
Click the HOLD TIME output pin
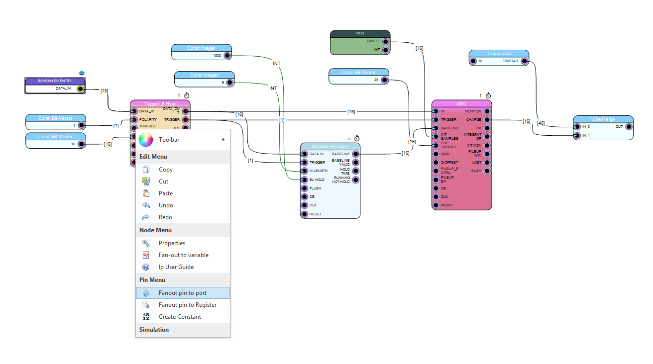coord(355,171)
